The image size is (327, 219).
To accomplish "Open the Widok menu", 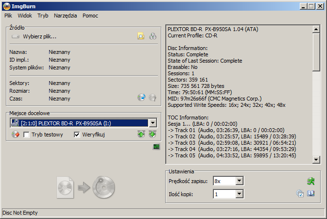I will pos(25,16).
